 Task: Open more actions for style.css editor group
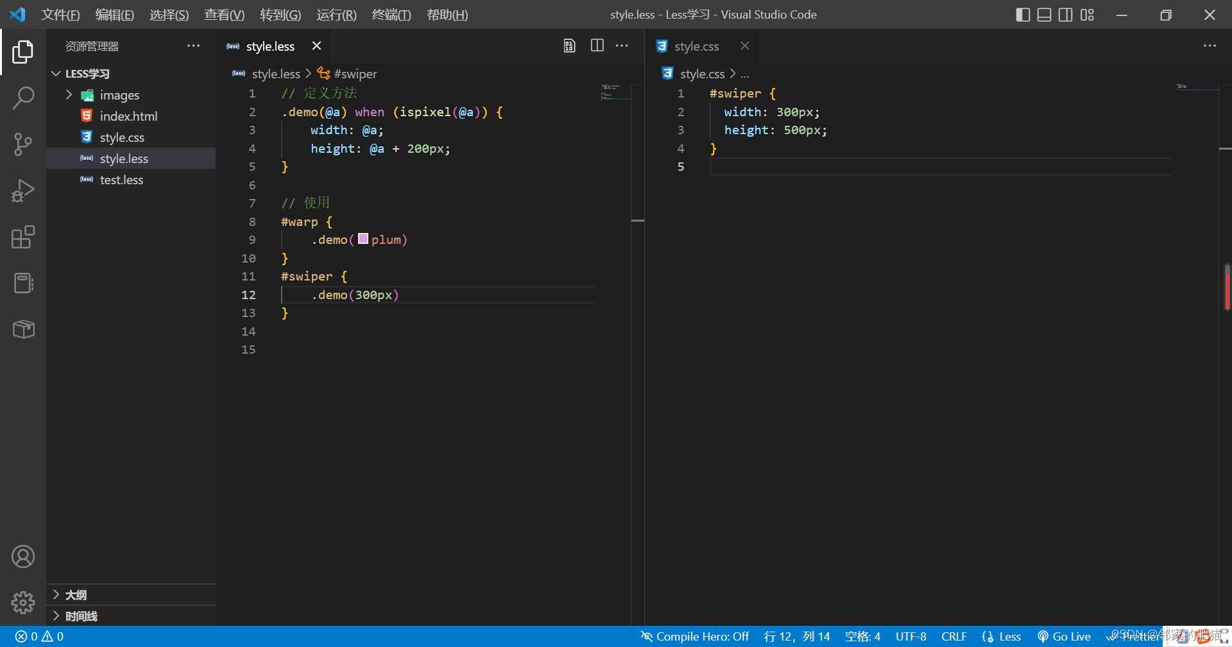[x=1210, y=46]
